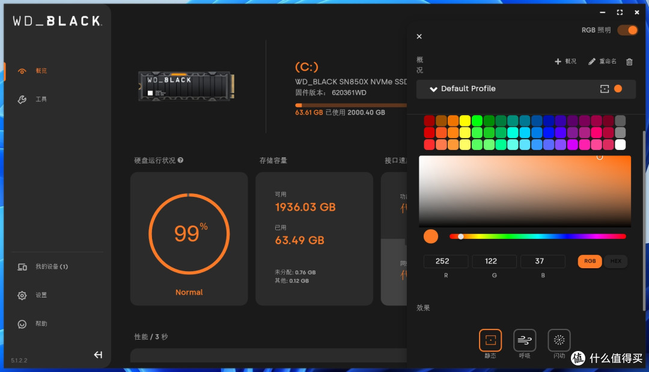Pick the magenta swatch in bottom row

tap(573, 145)
